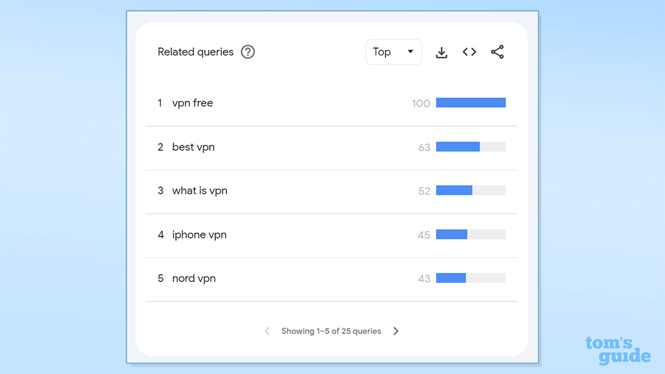This screenshot has height=374, width=665.
Task: Open the 'iphone vpn' query
Action: [x=199, y=235]
